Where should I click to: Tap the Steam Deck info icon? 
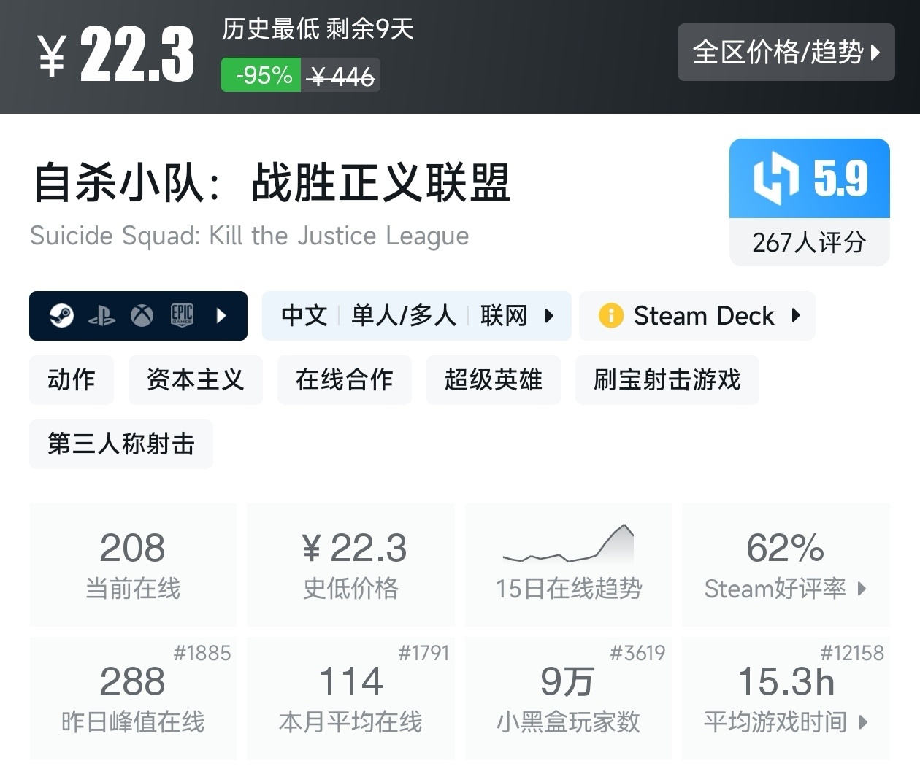click(x=611, y=316)
